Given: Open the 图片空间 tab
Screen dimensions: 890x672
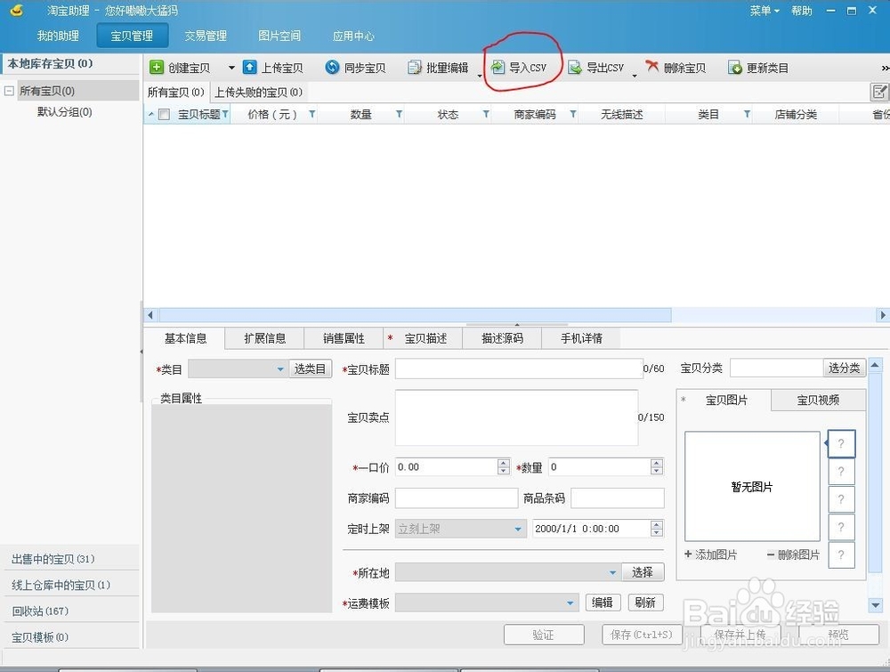Looking at the screenshot, I should click(x=279, y=36).
